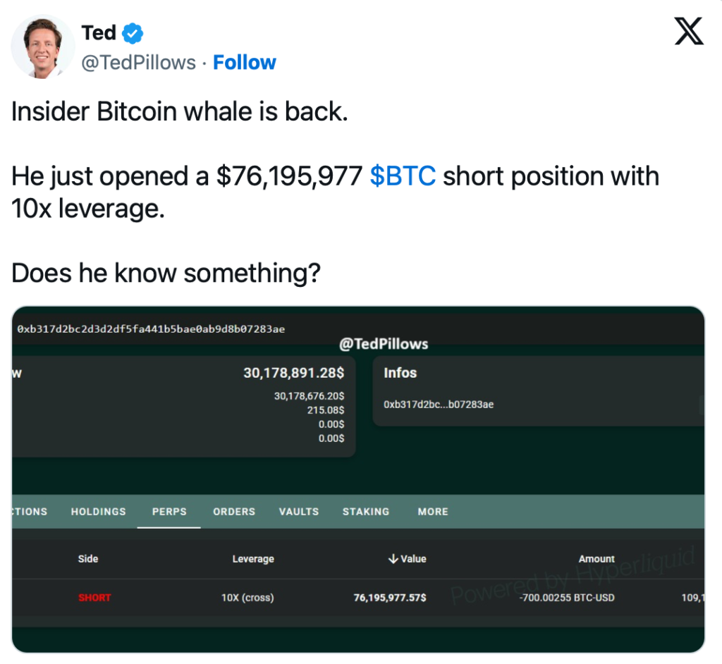The width and height of the screenshot is (722, 664).
Task: Click the Value column sort arrow
Action: (x=393, y=559)
